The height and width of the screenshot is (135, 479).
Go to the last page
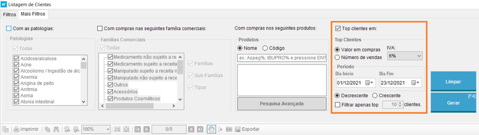tap(200, 129)
